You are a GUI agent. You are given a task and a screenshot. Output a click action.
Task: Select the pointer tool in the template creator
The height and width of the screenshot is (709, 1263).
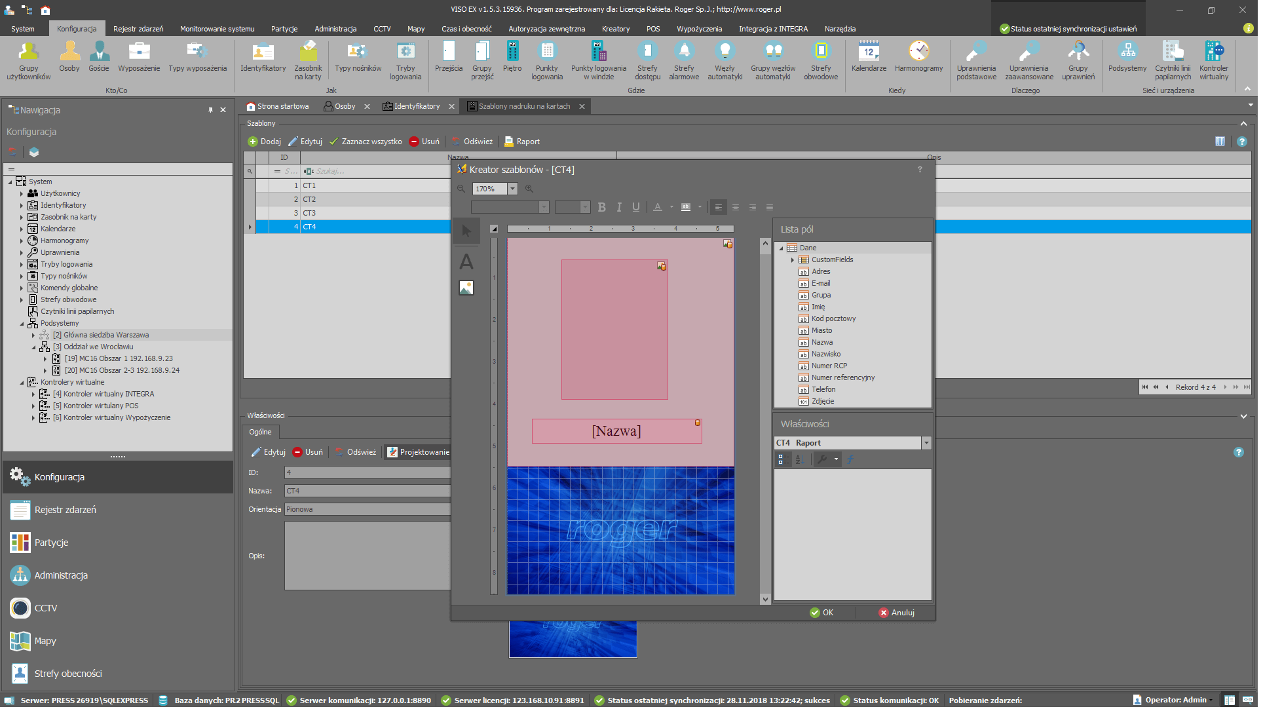(468, 231)
